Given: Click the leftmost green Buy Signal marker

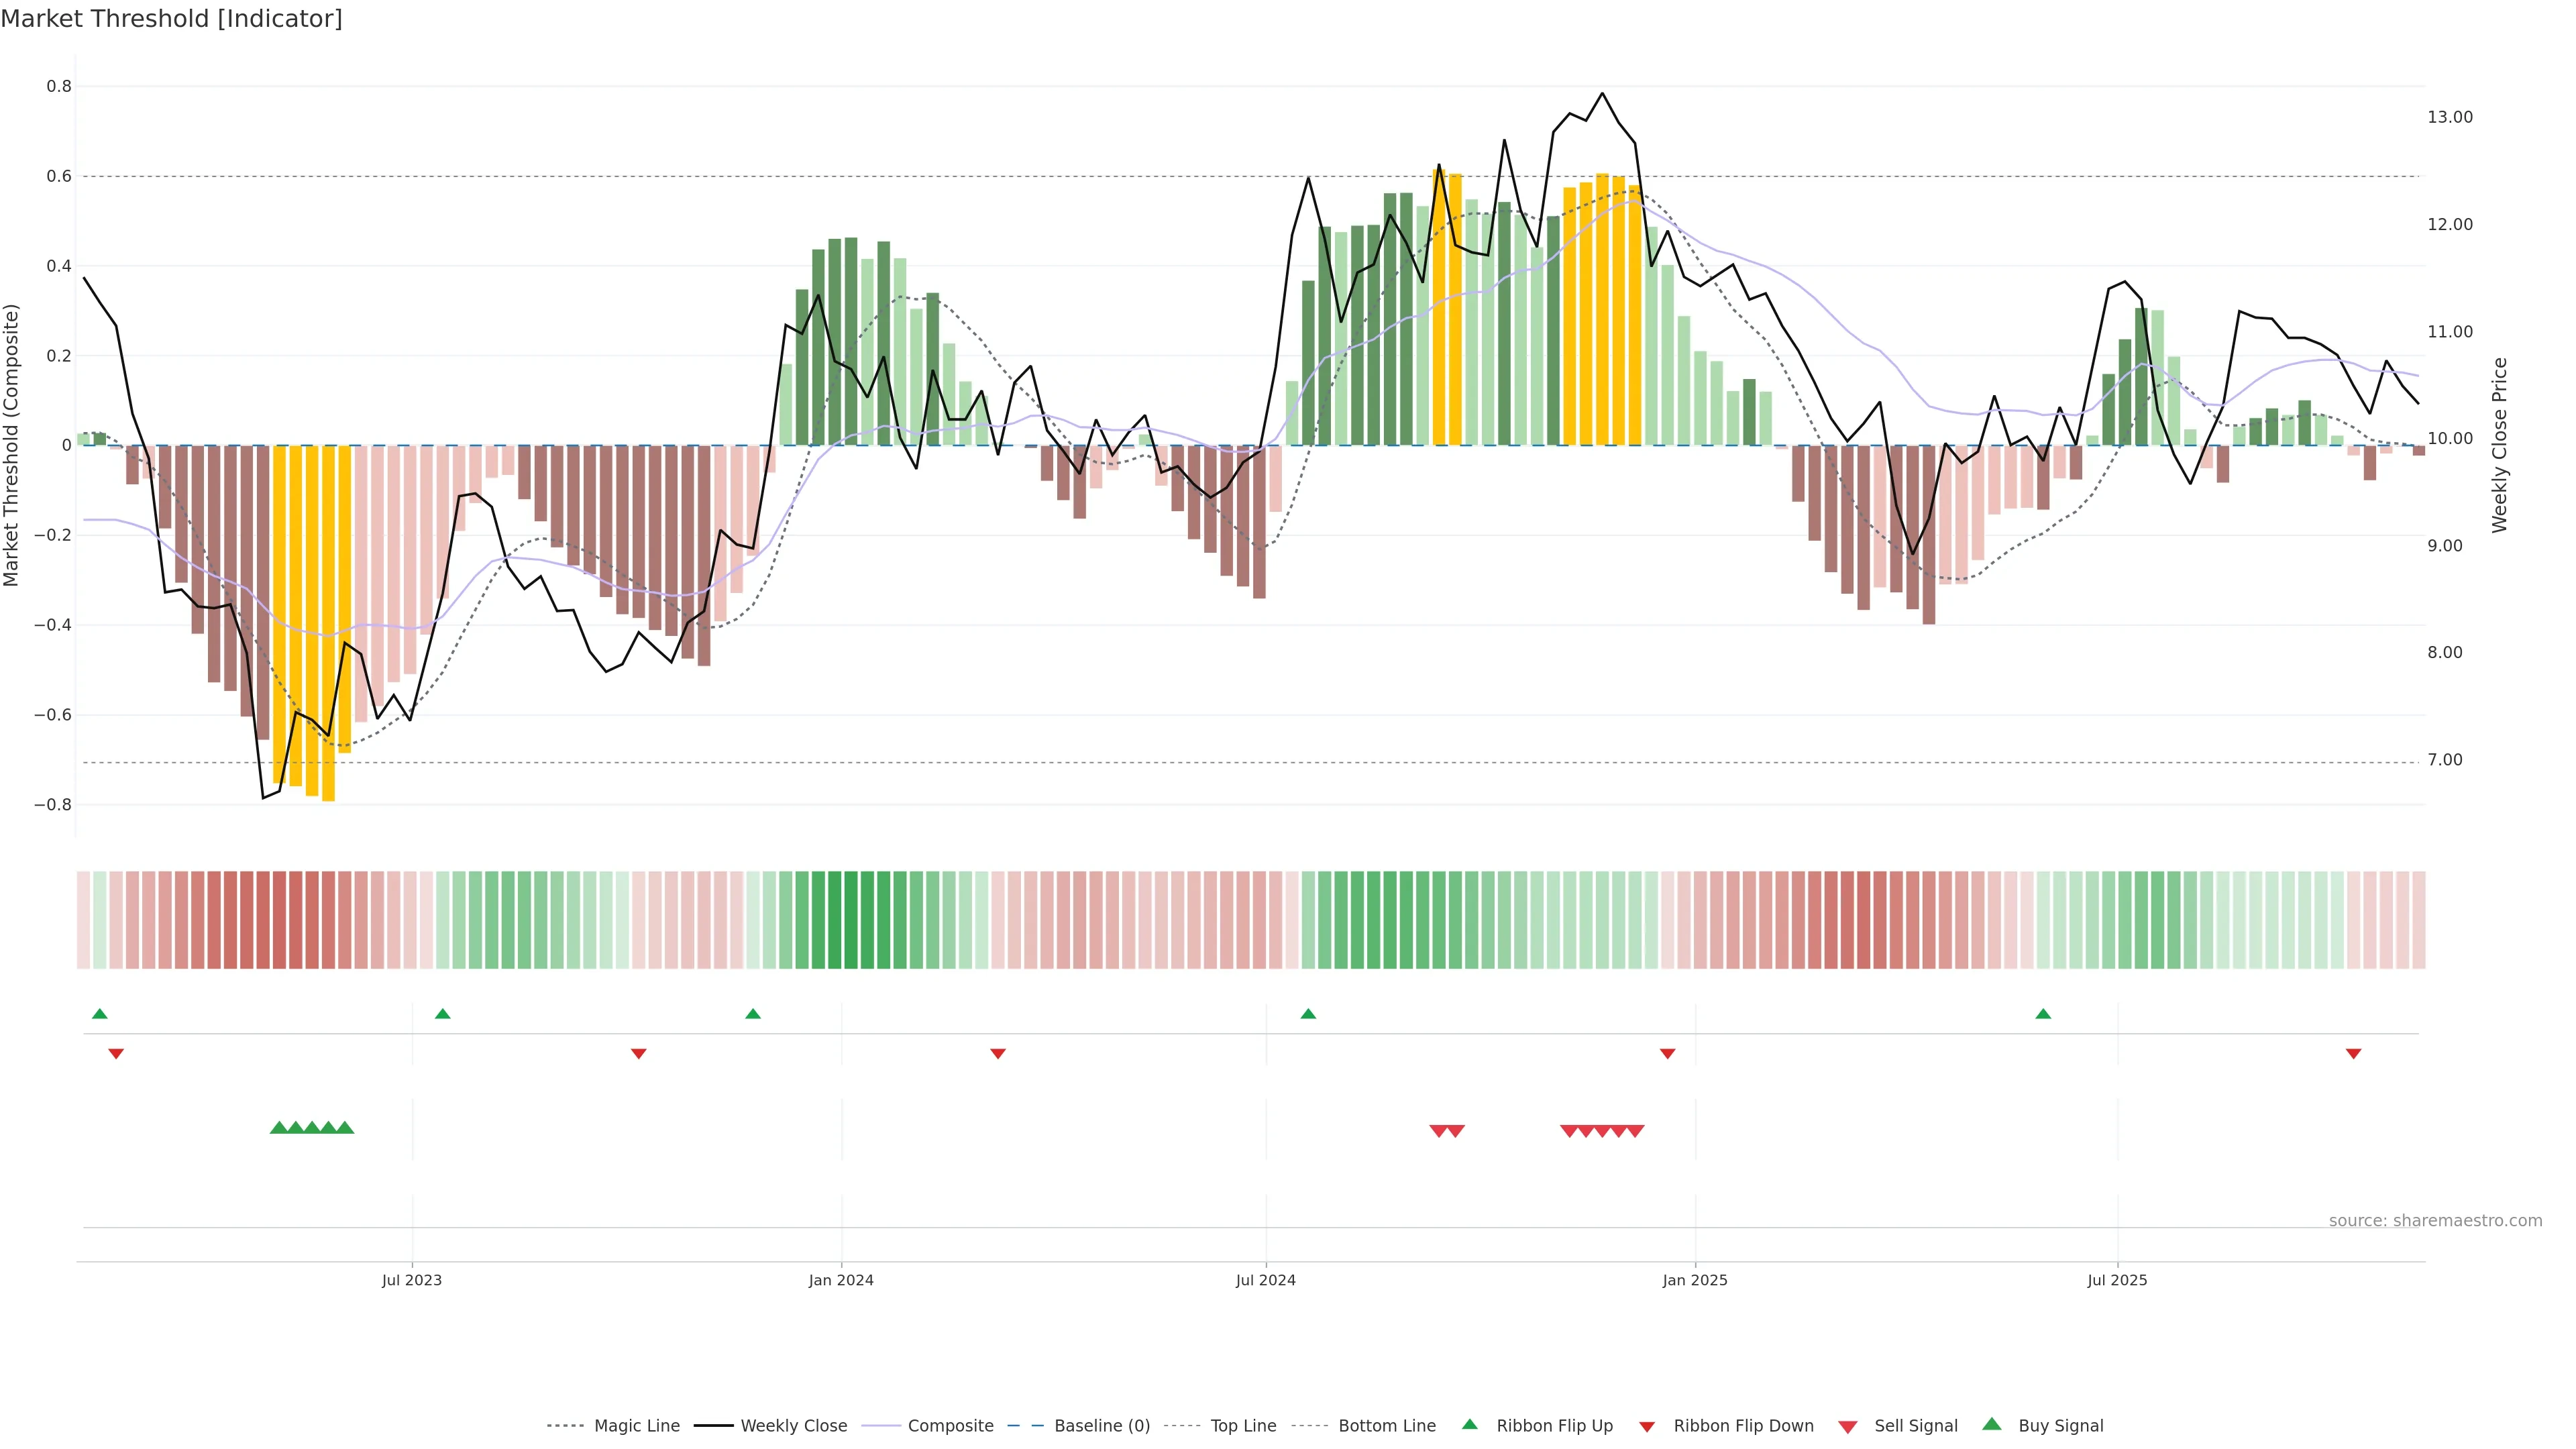Looking at the screenshot, I should tap(279, 1128).
